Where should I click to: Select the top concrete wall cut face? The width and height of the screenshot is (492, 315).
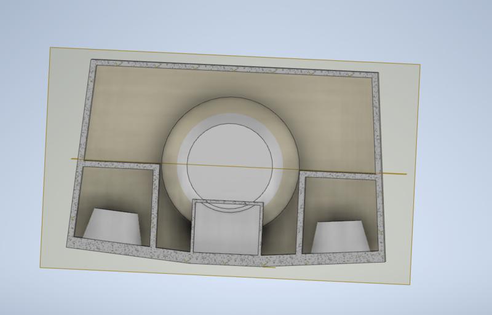(234, 67)
